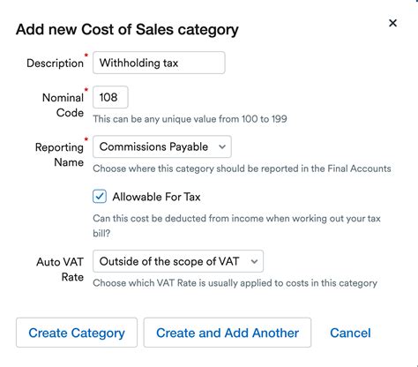Focus the Nominal Code field showing 108
This screenshot has width=418, height=367.
(x=110, y=97)
